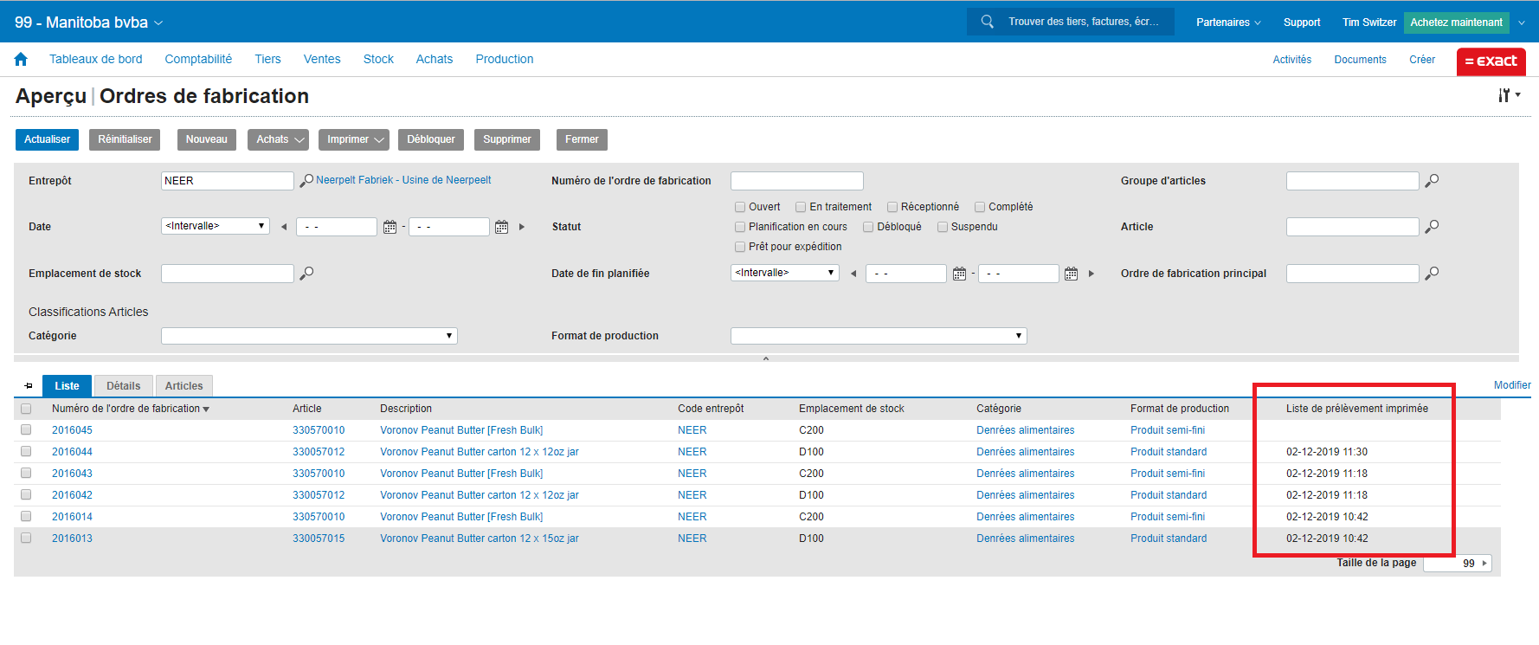Open lookup for Emplacement de stock
The width and height of the screenshot is (1539, 645).
pos(306,274)
